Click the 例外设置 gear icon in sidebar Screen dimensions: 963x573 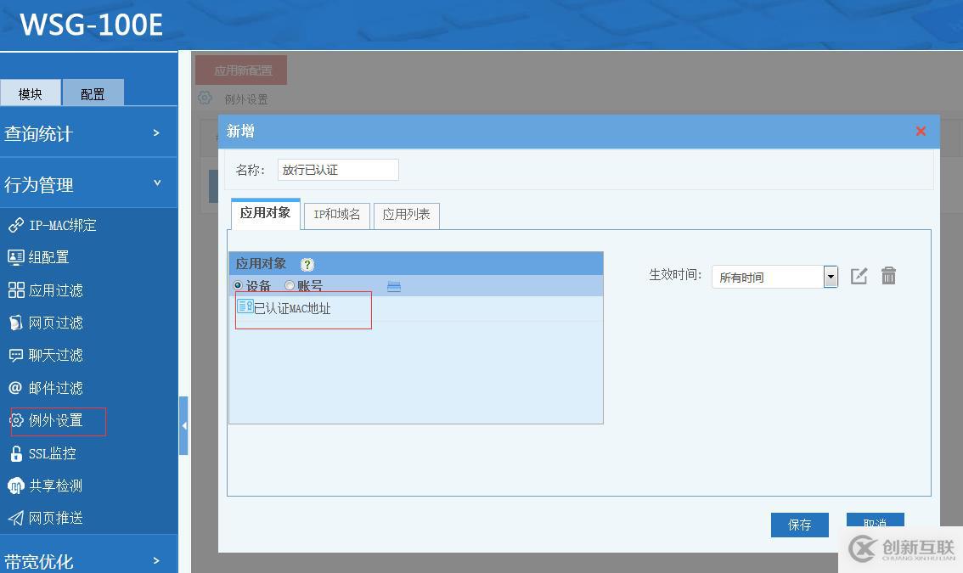[x=17, y=420]
